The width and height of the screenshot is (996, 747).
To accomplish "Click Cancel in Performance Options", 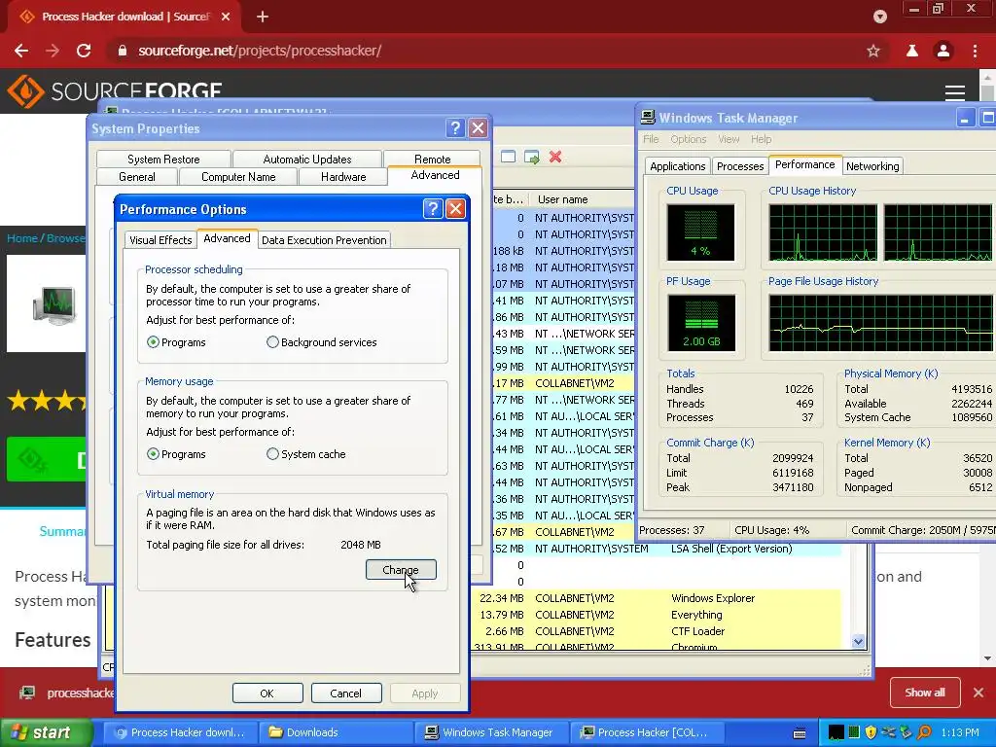I will point(345,693).
